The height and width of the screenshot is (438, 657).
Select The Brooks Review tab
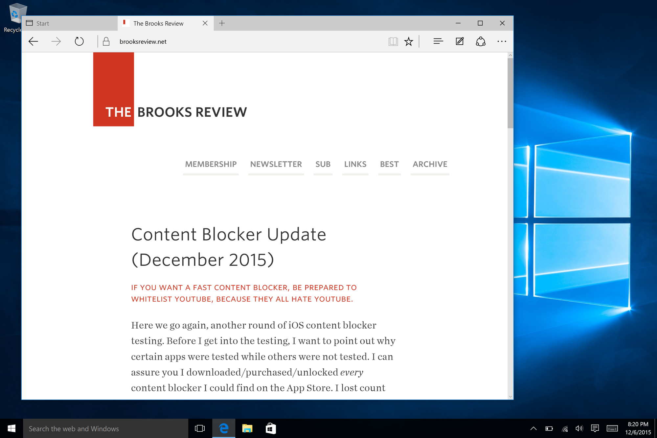coord(166,23)
